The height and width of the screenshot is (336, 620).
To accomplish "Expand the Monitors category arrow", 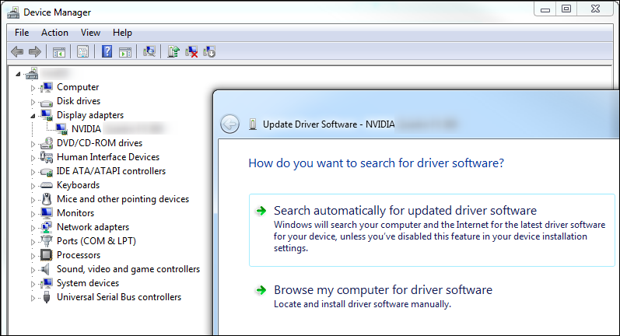I will 33,214.
